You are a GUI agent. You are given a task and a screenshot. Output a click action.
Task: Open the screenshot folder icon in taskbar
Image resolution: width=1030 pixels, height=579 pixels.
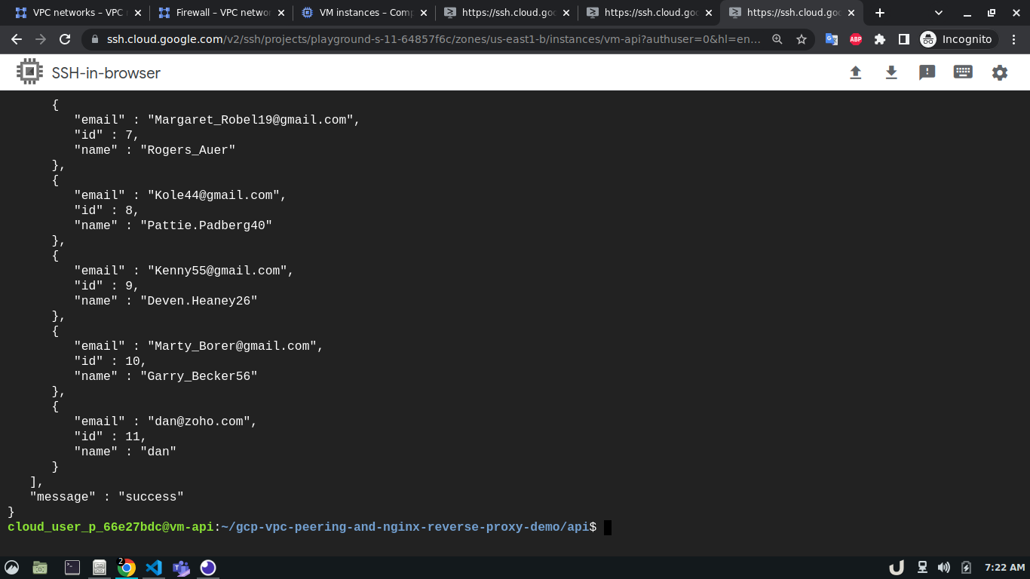click(x=40, y=568)
